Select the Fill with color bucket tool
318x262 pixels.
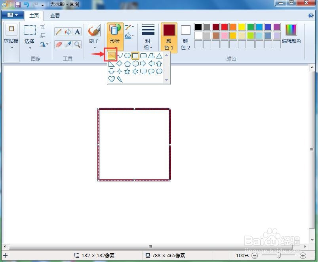[68, 32]
